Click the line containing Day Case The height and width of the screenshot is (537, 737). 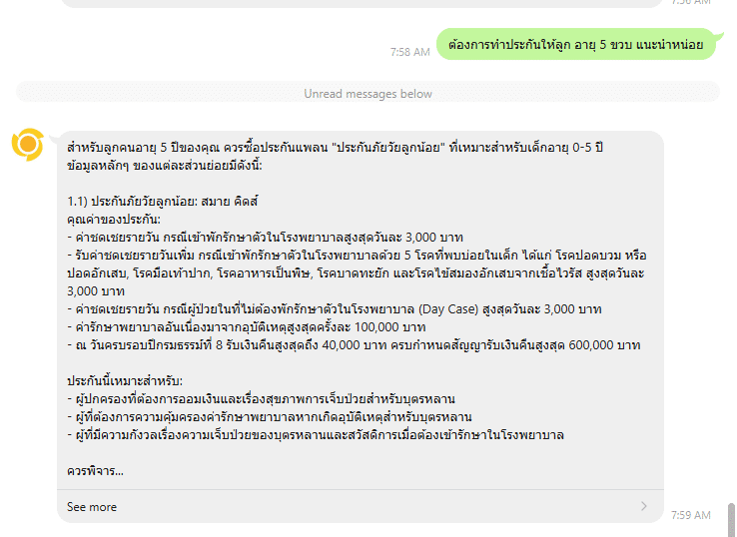pyautogui.click(x=335, y=309)
